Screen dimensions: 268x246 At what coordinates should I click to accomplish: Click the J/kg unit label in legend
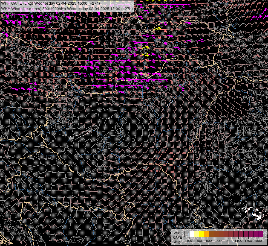[177, 242]
